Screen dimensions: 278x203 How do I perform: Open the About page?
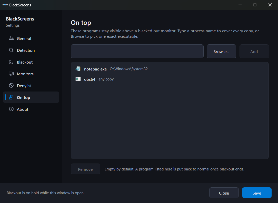[31, 109]
